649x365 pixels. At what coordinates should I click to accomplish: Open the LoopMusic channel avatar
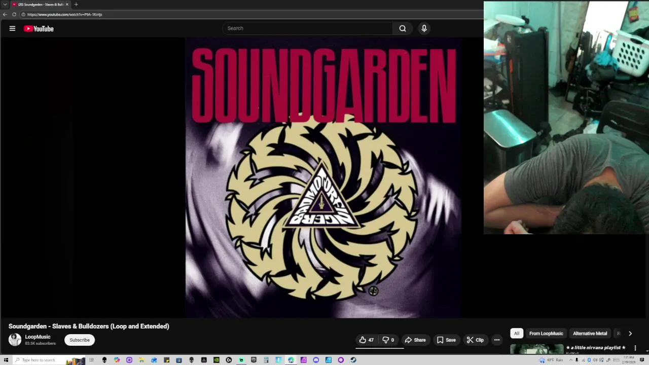pos(15,340)
